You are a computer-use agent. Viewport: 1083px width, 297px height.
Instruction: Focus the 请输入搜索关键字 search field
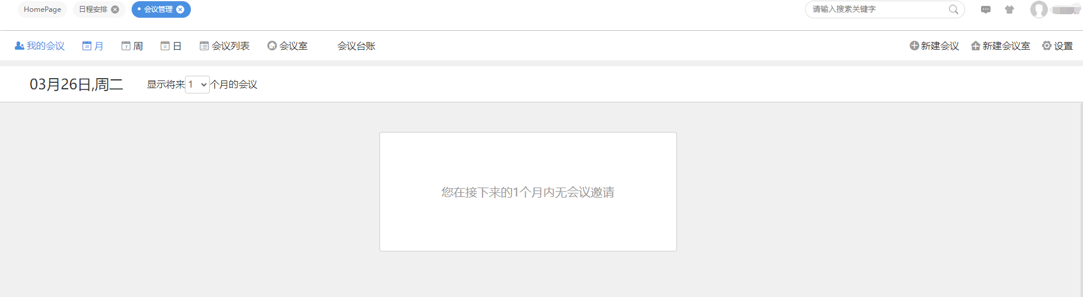(x=878, y=9)
